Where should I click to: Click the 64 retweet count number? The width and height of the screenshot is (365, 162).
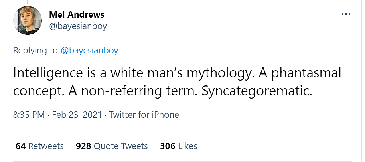click(21, 146)
